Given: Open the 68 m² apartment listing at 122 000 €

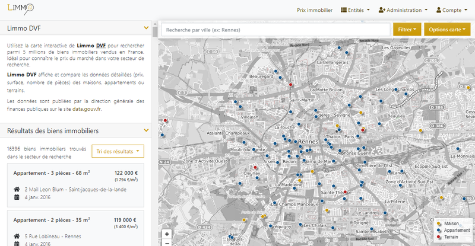Looking at the screenshot, I should tap(75, 185).
